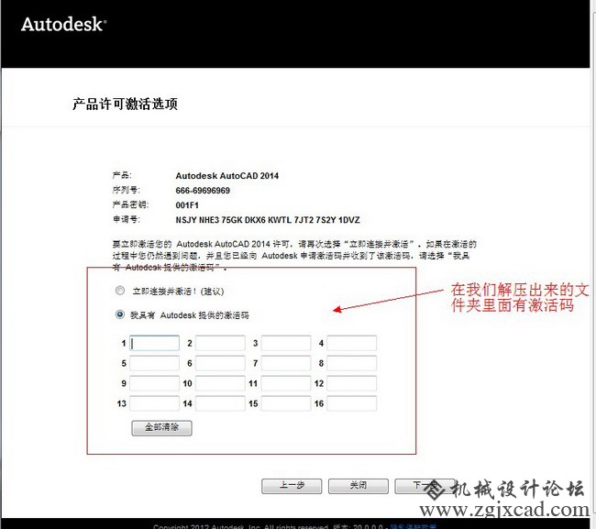Click activation code field 14
This screenshot has width=596, height=529.
(x=220, y=403)
